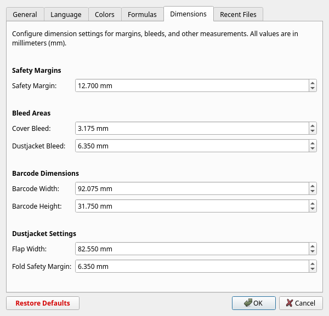Decrease Flap Width with the down arrow
This screenshot has height=316, width=329.
[312, 251]
